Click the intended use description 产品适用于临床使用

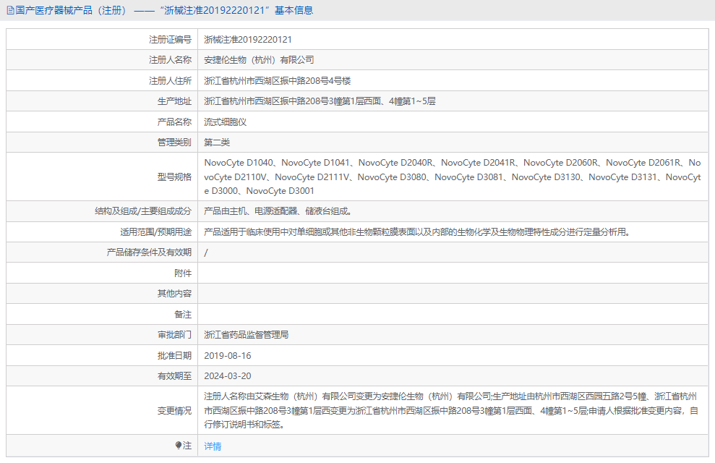416,231
